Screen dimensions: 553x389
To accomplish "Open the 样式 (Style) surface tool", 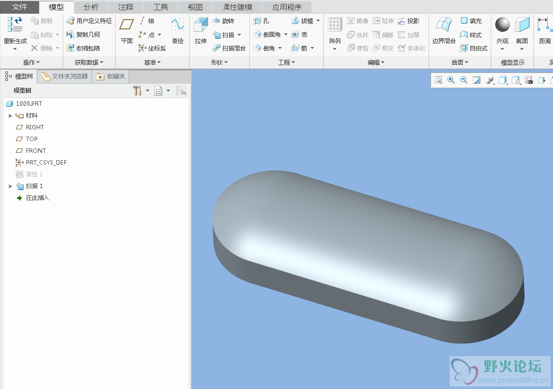I will tap(471, 35).
